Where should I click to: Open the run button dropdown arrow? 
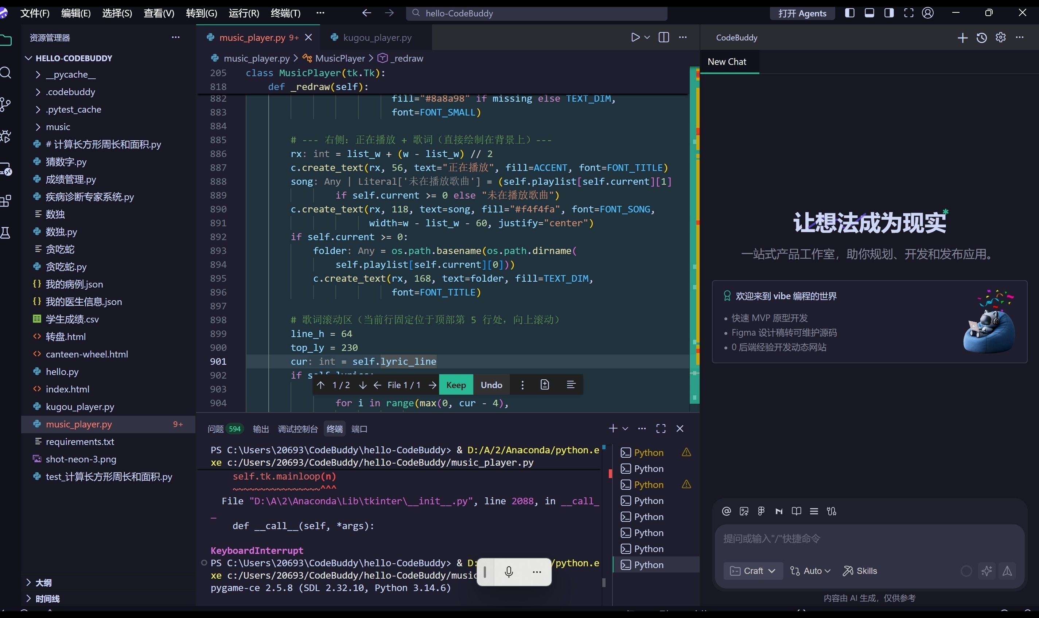click(647, 38)
